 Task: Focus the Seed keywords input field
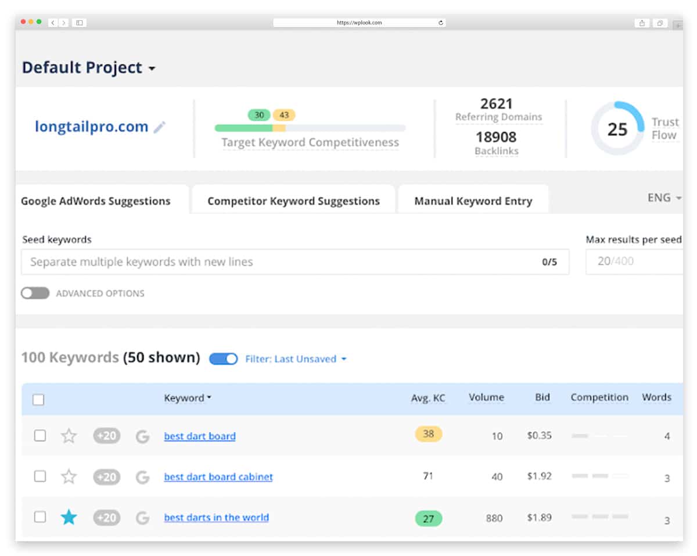pos(295,261)
